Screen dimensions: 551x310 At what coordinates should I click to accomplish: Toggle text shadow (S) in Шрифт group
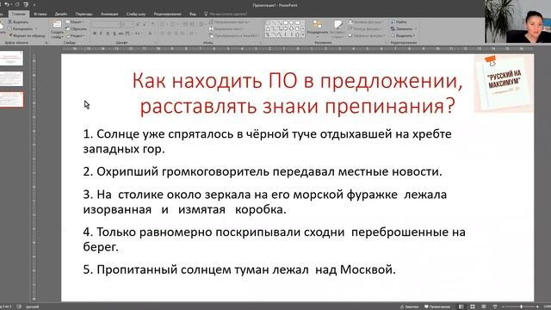click(x=114, y=34)
